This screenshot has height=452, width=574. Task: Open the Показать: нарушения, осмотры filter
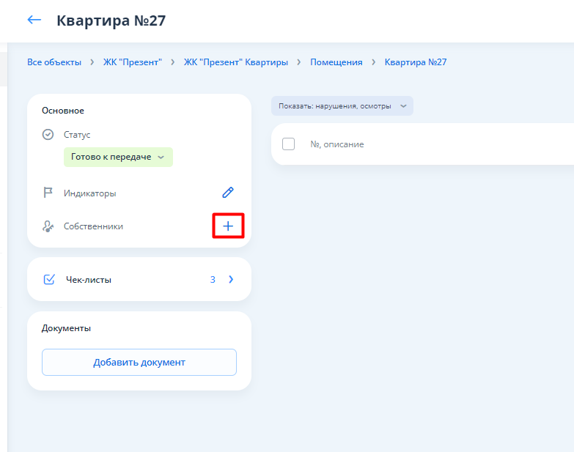click(x=342, y=105)
